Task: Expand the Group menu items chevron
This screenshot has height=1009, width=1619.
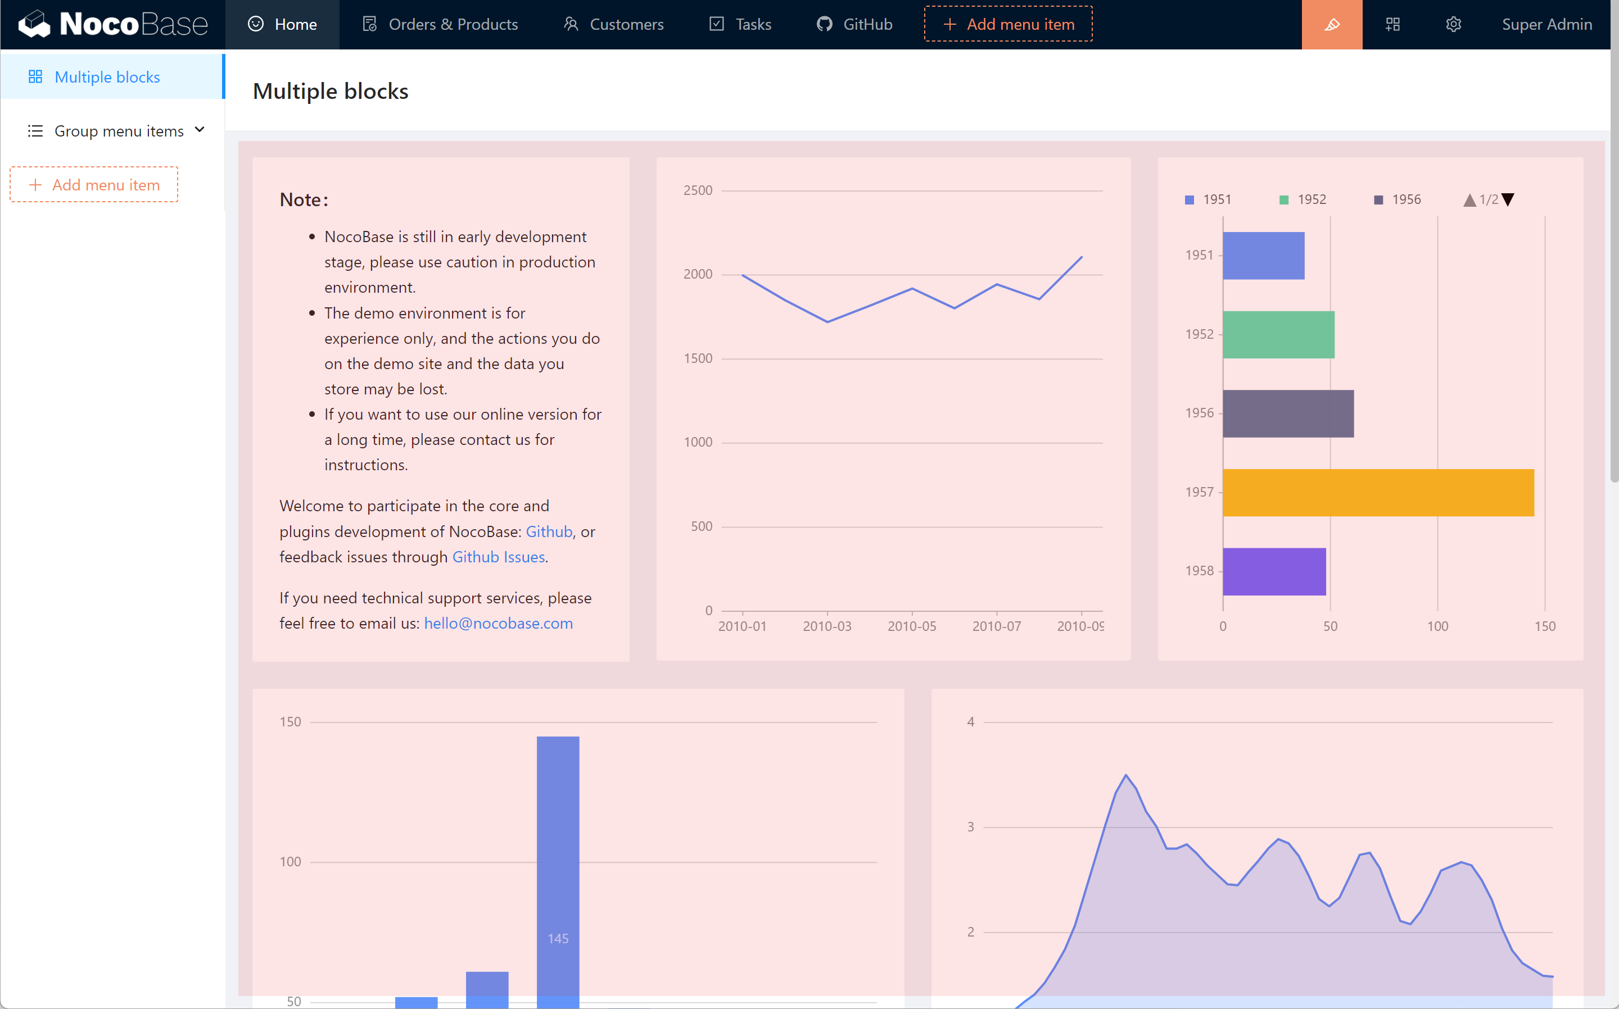Action: [x=200, y=130]
